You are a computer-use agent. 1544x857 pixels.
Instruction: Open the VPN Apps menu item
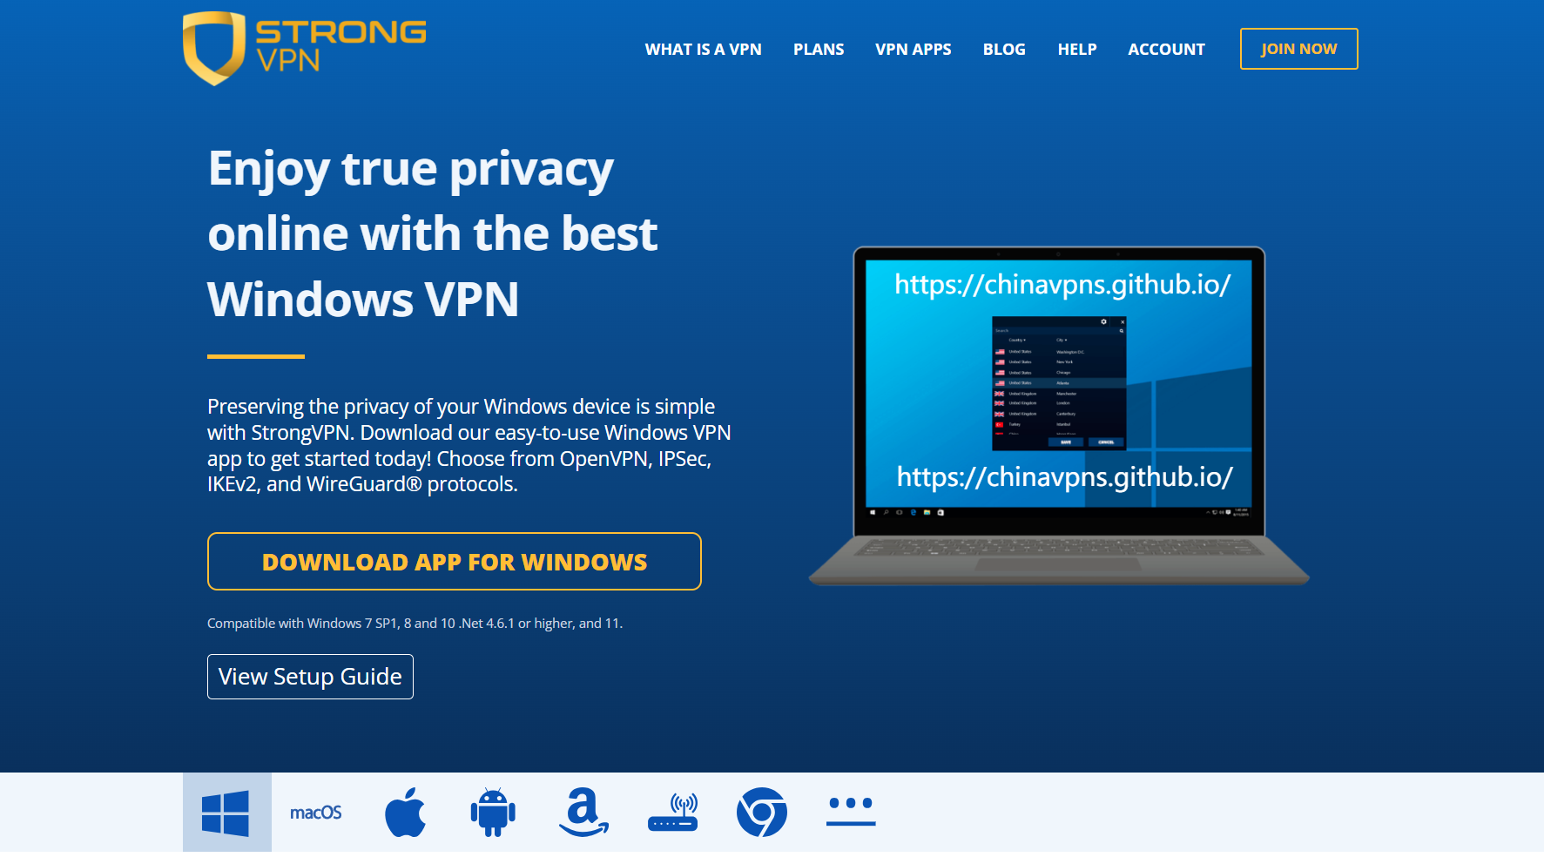click(914, 50)
